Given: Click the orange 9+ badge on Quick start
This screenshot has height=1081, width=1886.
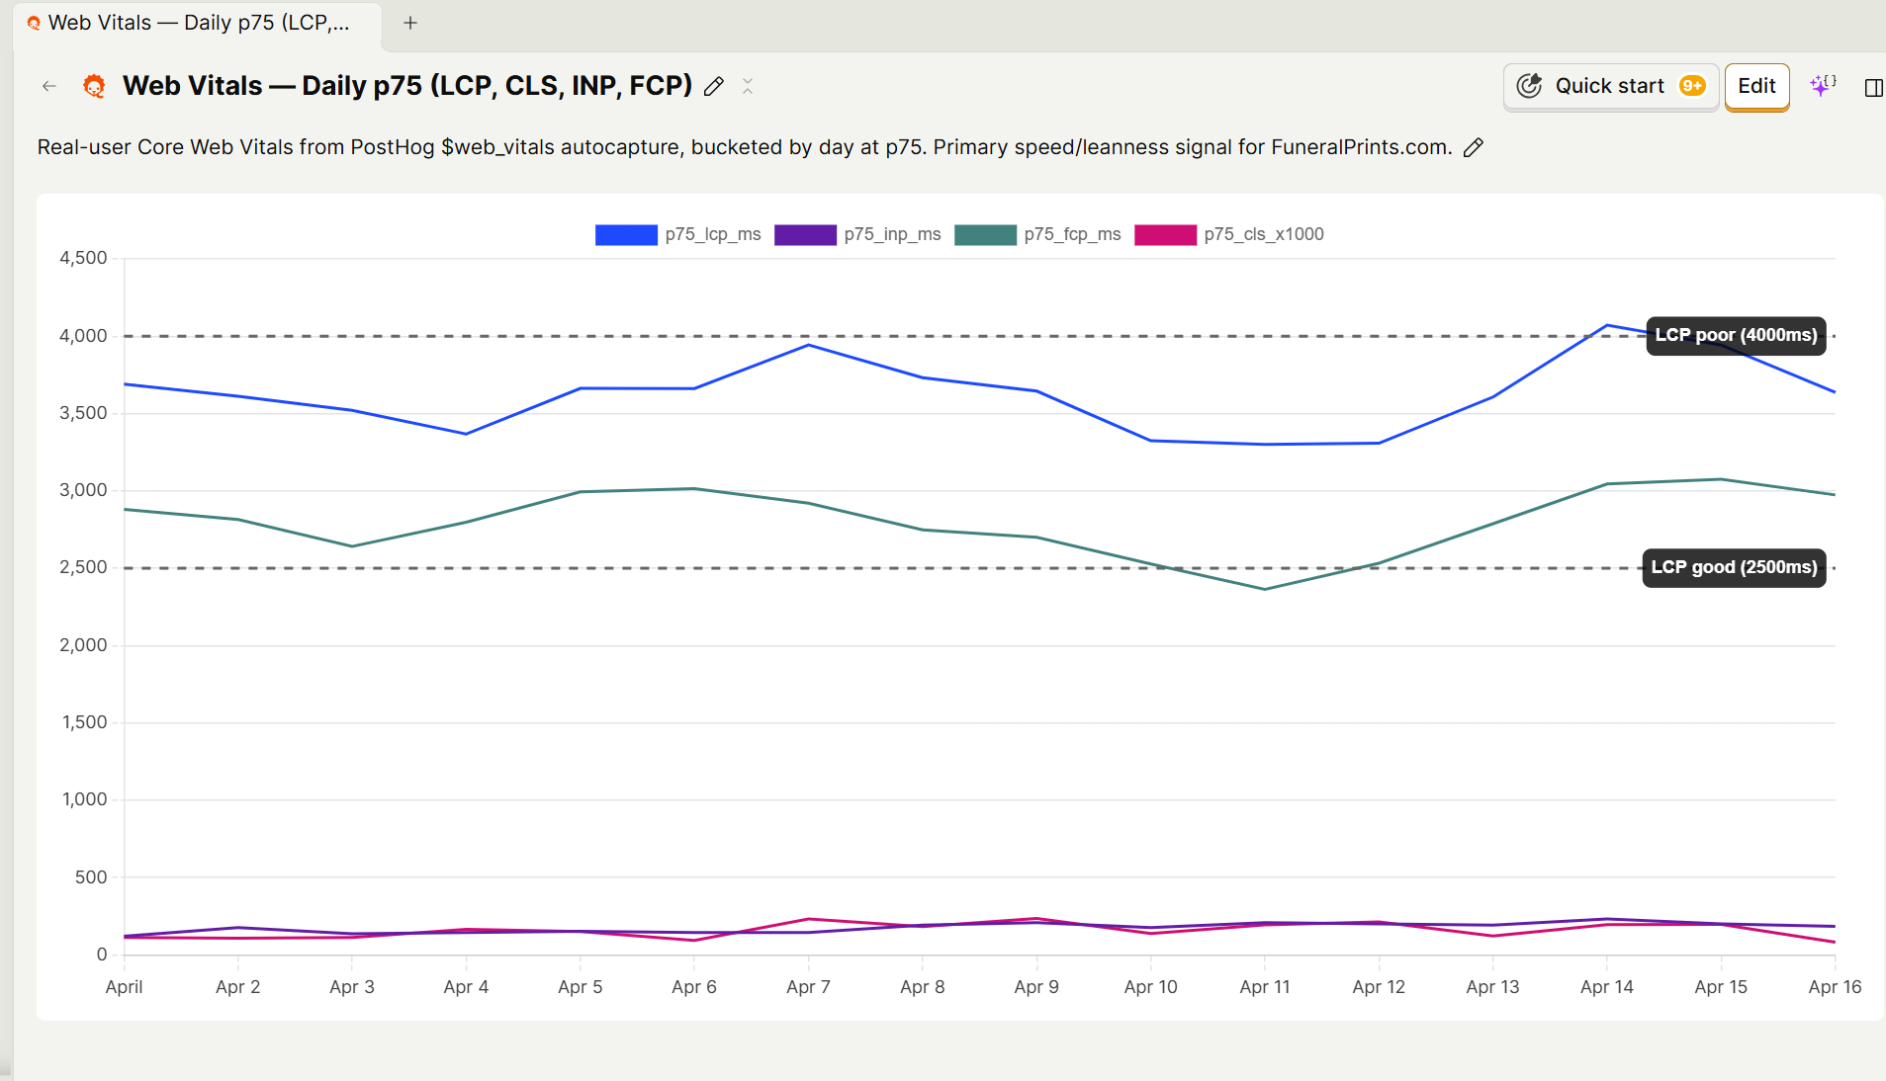Looking at the screenshot, I should (x=1692, y=86).
